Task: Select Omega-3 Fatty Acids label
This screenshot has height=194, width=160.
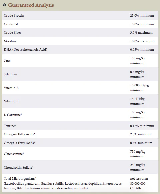Action: (19, 143)
